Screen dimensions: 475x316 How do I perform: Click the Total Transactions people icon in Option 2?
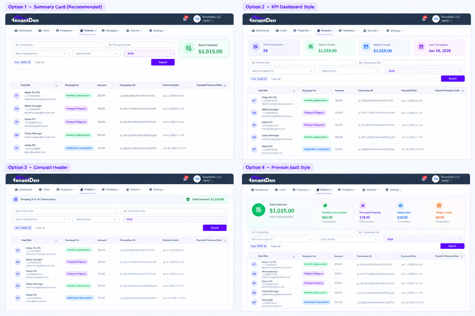click(x=255, y=47)
